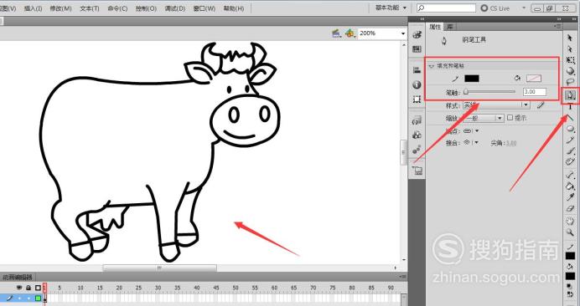Select the Eyedropper tool
This screenshot has width=580, height=306.
pyautogui.click(x=570, y=197)
